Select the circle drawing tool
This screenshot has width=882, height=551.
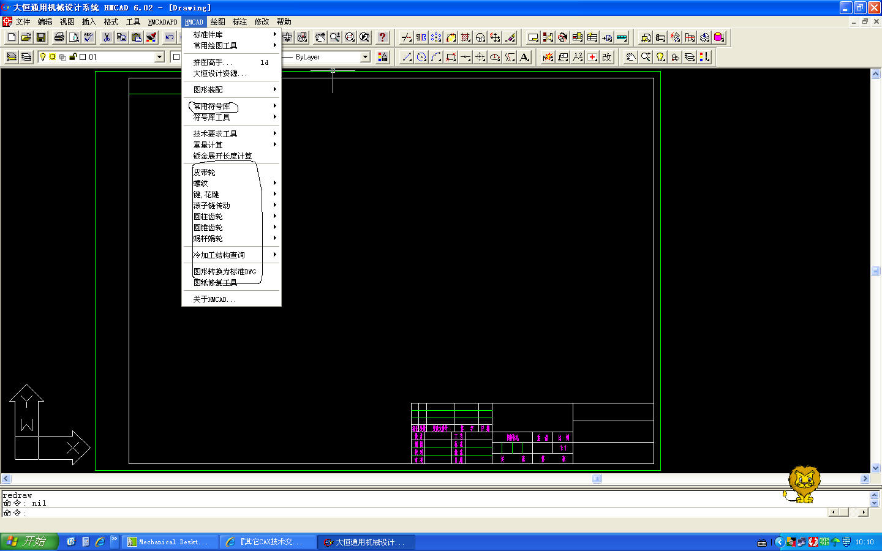click(421, 57)
